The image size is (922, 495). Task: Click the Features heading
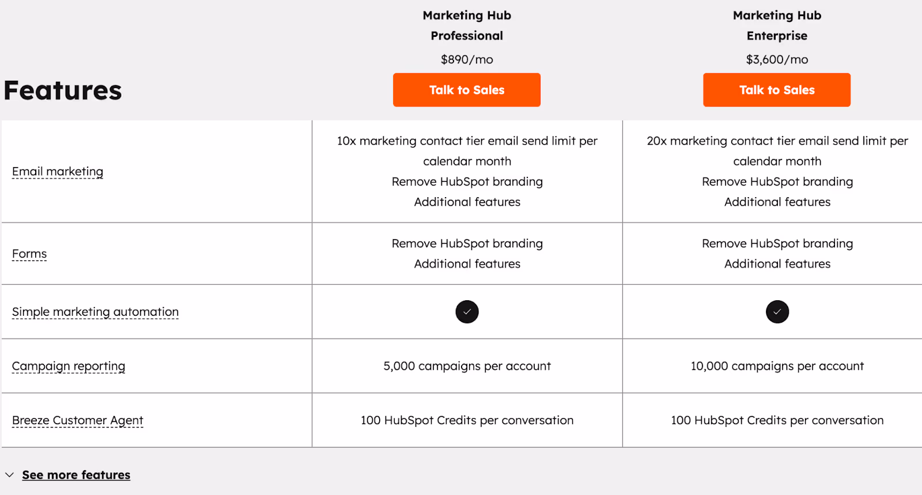pyautogui.click(x=62, y=89)
